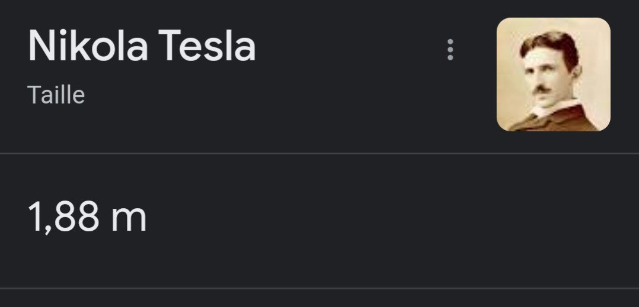Click the "Taille" subtitle label

click(56, 95)
